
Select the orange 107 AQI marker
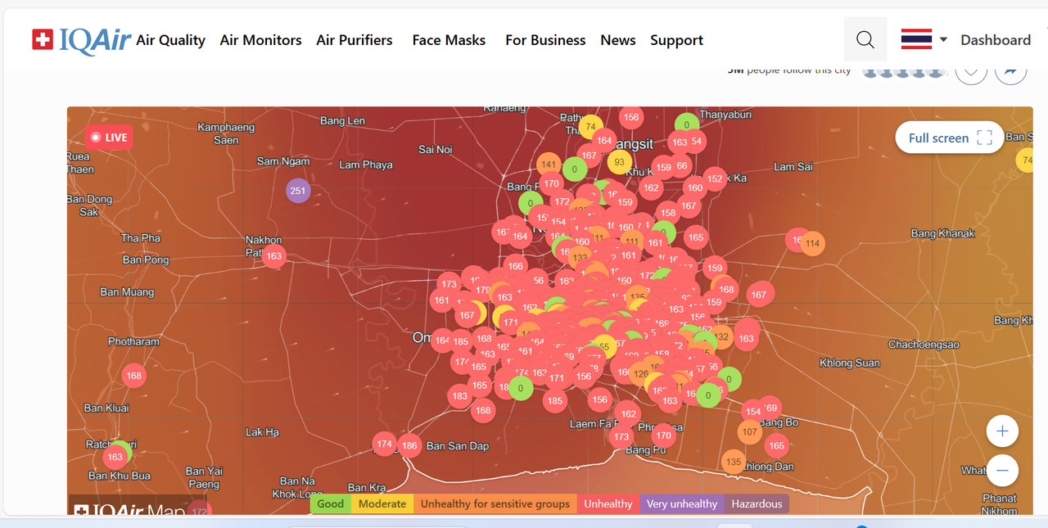pos(749,431)
